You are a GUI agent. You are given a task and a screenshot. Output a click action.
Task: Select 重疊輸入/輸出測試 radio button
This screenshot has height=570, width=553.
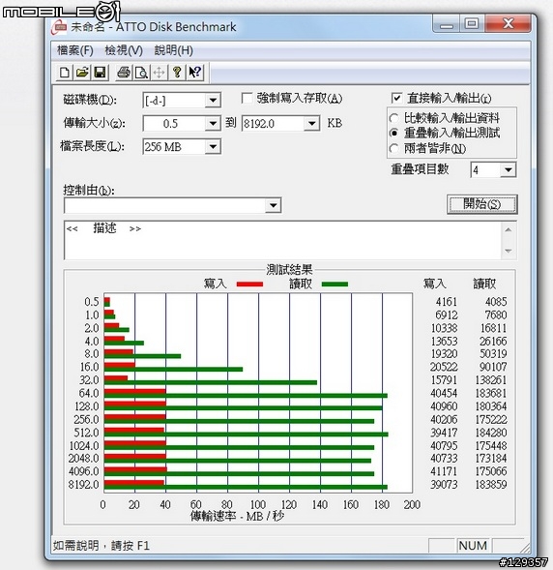tap(393, 133)
